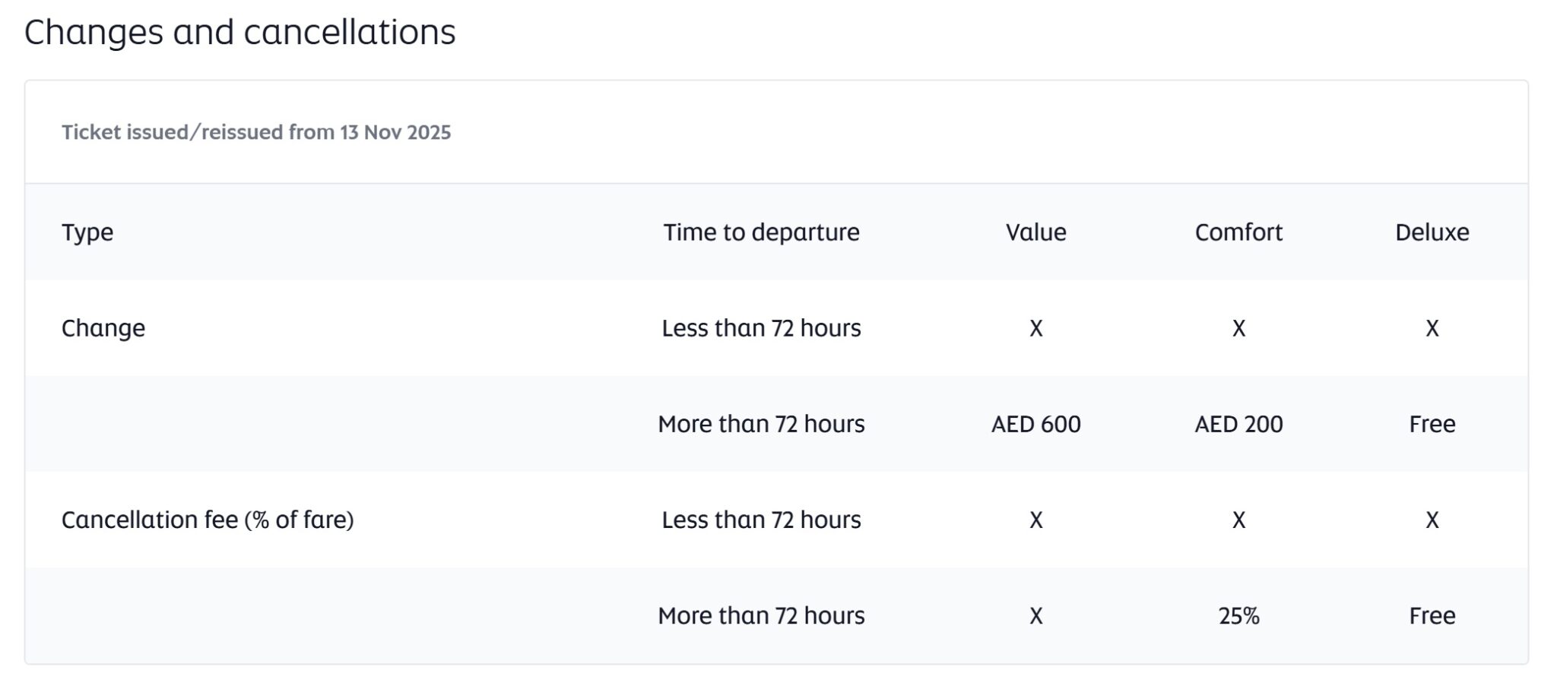This screenshot has width=1557, height=689.
Task: Click the "25%" Comfort cancellation fee cell
Action: coord(1238,615)
